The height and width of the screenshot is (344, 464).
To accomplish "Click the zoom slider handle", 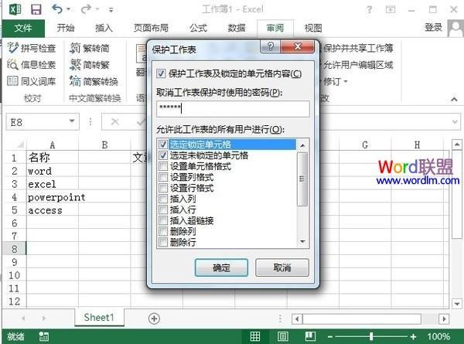I will coord(371,336).
